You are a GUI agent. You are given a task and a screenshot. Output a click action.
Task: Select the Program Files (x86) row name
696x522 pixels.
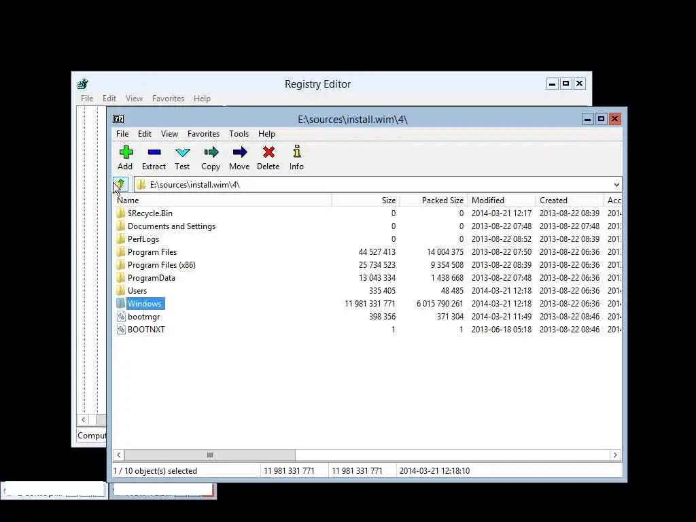coord(162,265)
